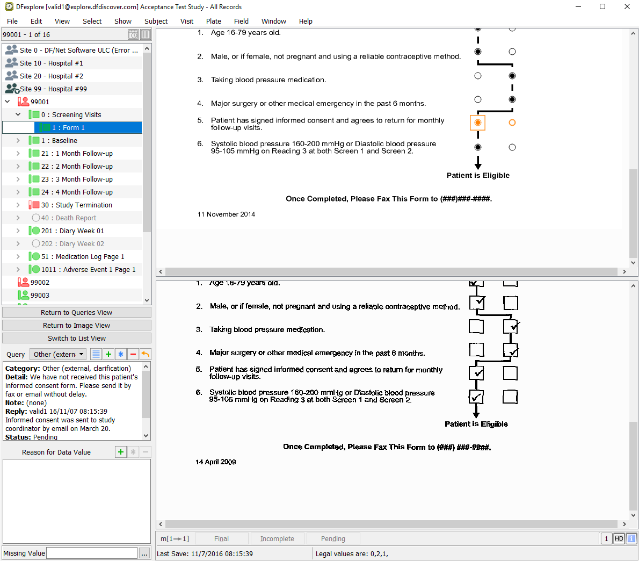Click Return to Queries View button
Screen dimensions: 639x561
tap(76, 312)
